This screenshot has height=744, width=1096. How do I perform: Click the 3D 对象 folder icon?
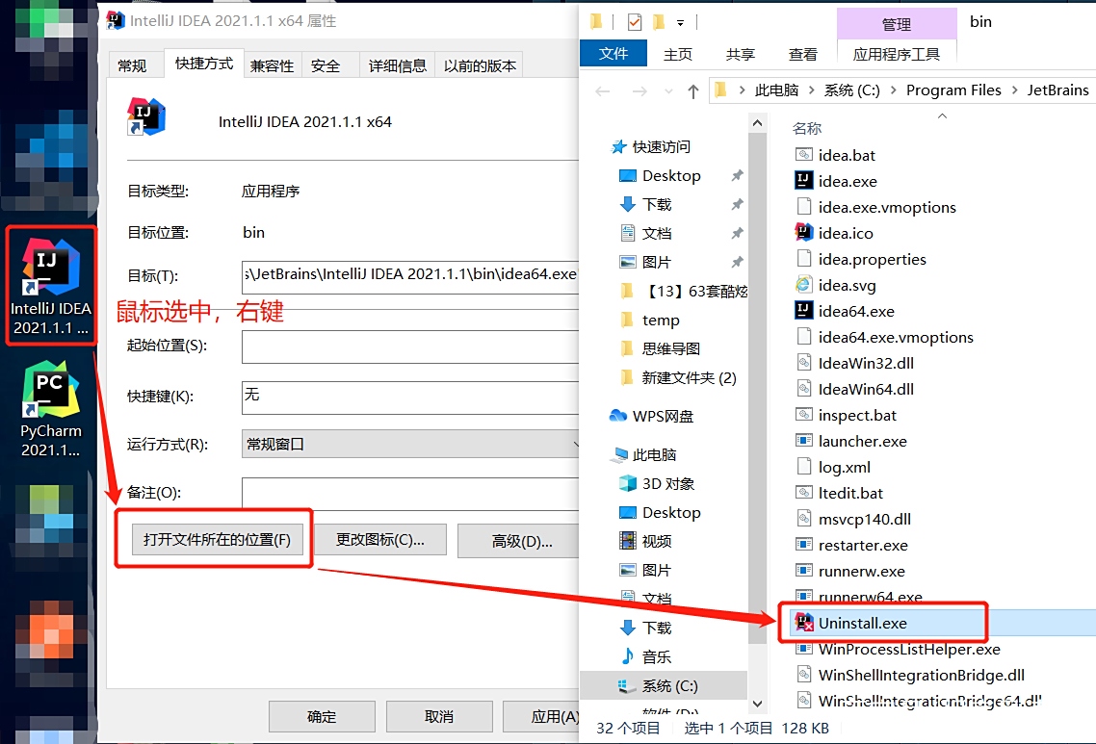(x=628, y=483)
